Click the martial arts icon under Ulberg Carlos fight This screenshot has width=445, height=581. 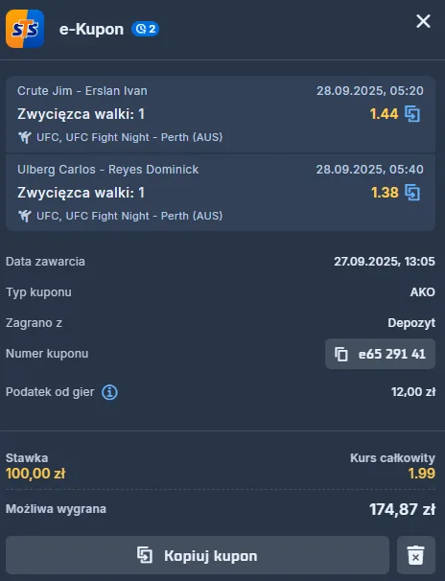tap(25, 216)
